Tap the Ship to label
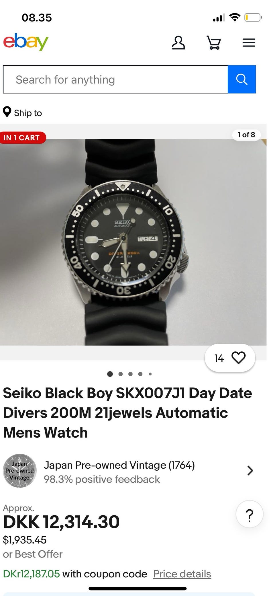This screenshot has width=275, height=596. click(x=28, y=113)
